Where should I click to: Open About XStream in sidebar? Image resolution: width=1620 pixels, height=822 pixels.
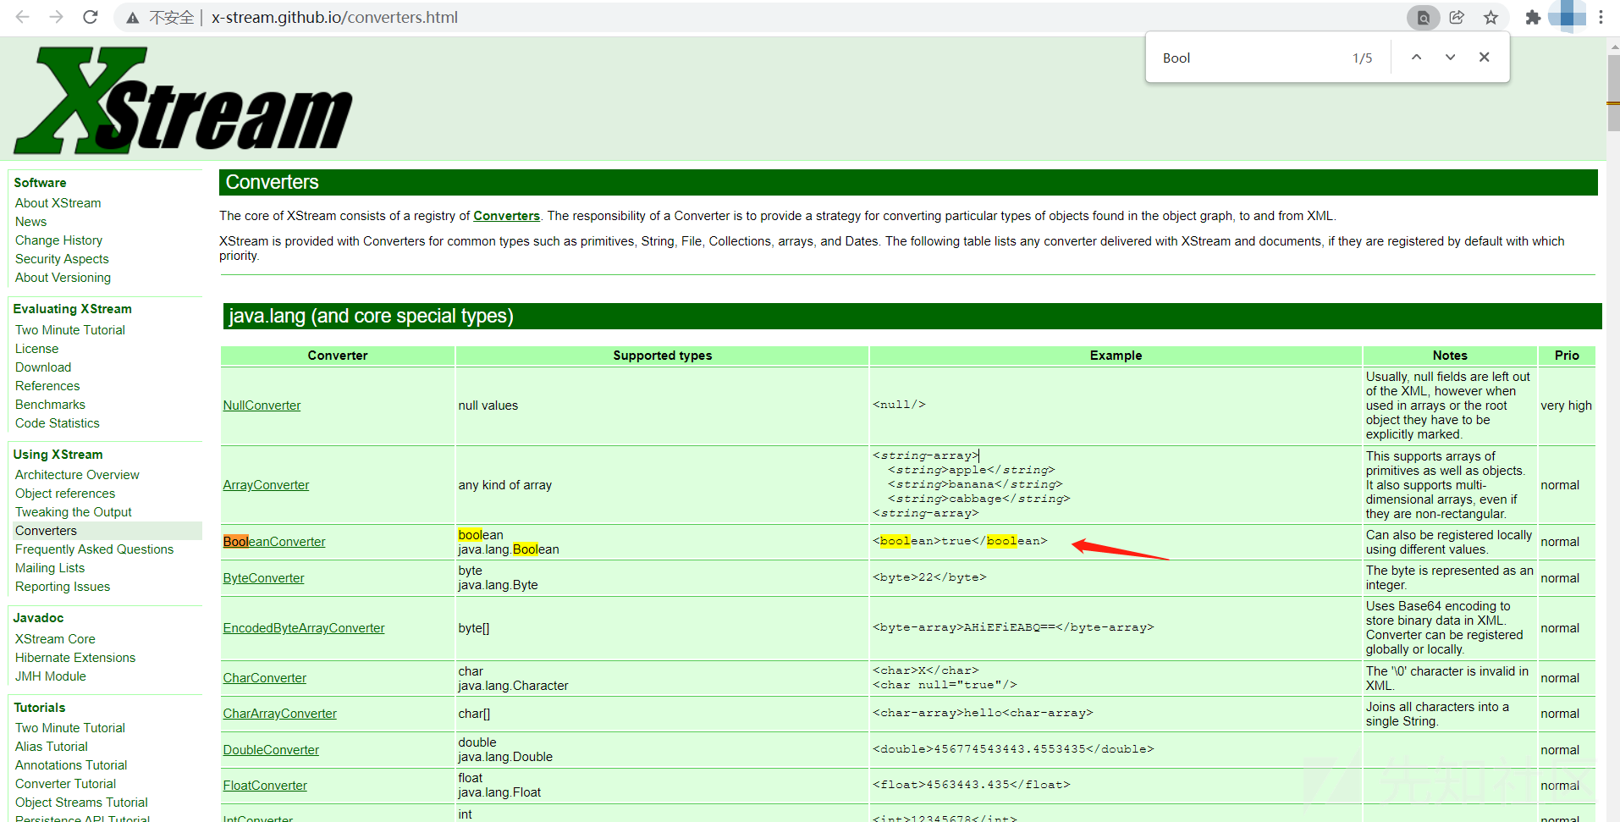pos(58,203)
